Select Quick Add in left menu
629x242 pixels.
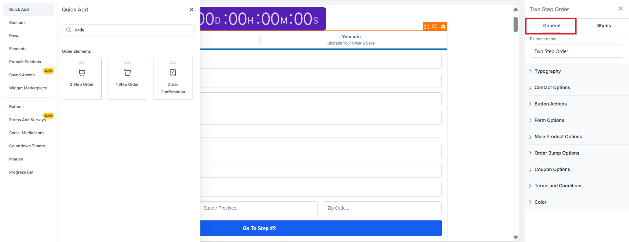point(28,9)
